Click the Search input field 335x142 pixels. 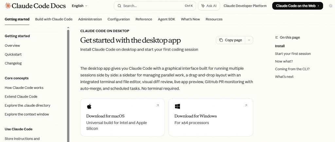pos(155,6)
